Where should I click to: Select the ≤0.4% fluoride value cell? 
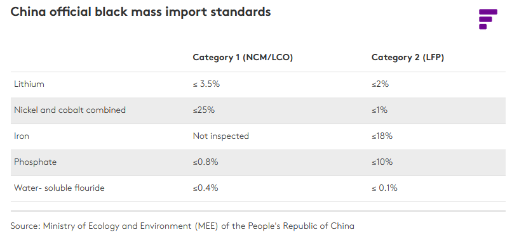pos(206,188)
